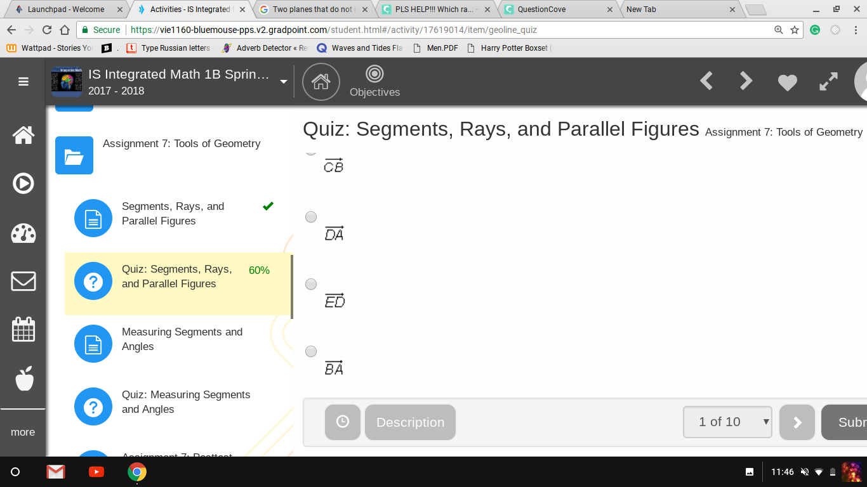Select the ray DA answer option

click(x=311, y=217)
